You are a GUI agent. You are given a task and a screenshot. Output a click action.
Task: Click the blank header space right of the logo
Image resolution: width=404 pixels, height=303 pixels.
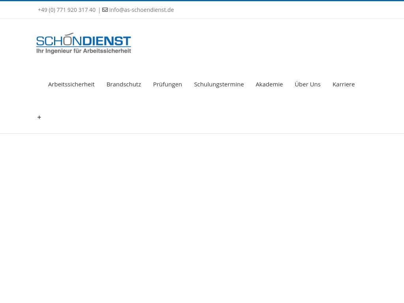pyautogui.click(x=256, y=43)
